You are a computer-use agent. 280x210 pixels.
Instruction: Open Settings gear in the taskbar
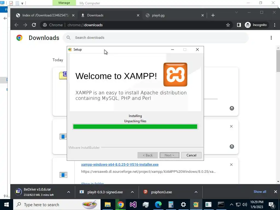pyautogui.click(x=183, y=205)
